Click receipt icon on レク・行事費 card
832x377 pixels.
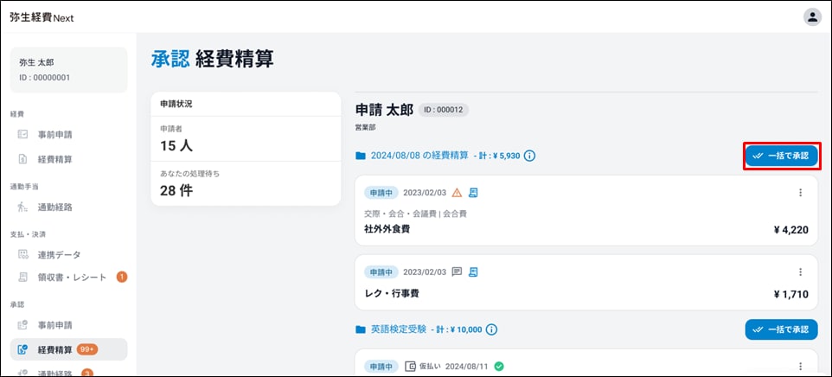(473, 272)
